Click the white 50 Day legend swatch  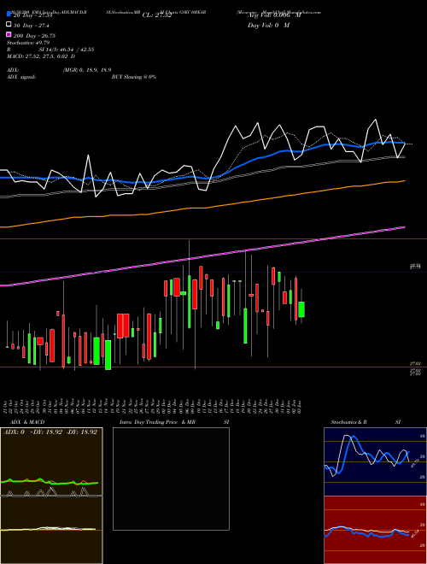click(9, 25)
